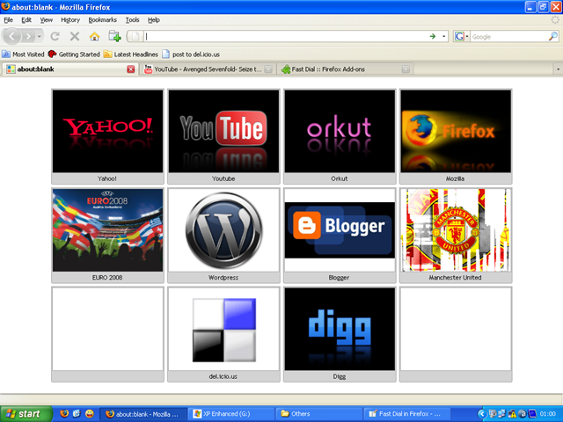Select the about:blank tab

[70, 69]
